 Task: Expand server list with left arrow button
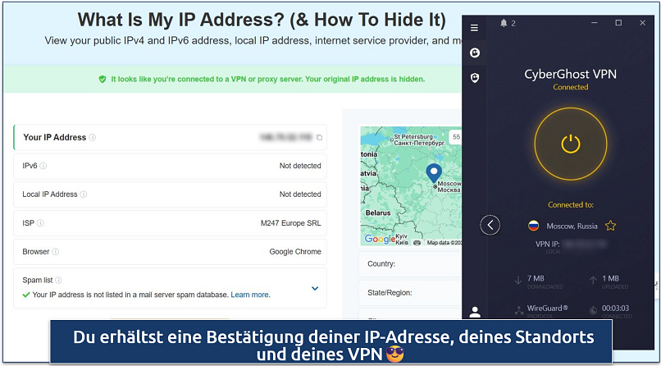[x=490, y=225]
